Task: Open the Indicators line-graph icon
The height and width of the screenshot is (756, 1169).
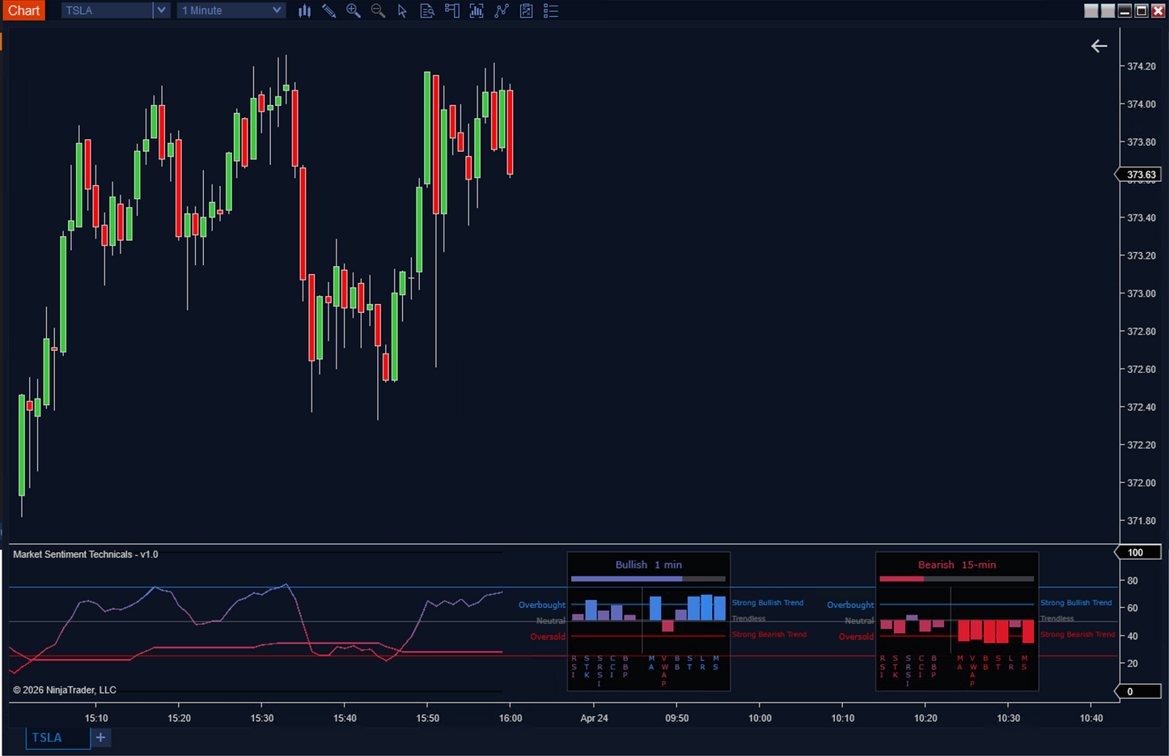Action: coord(502,11)
